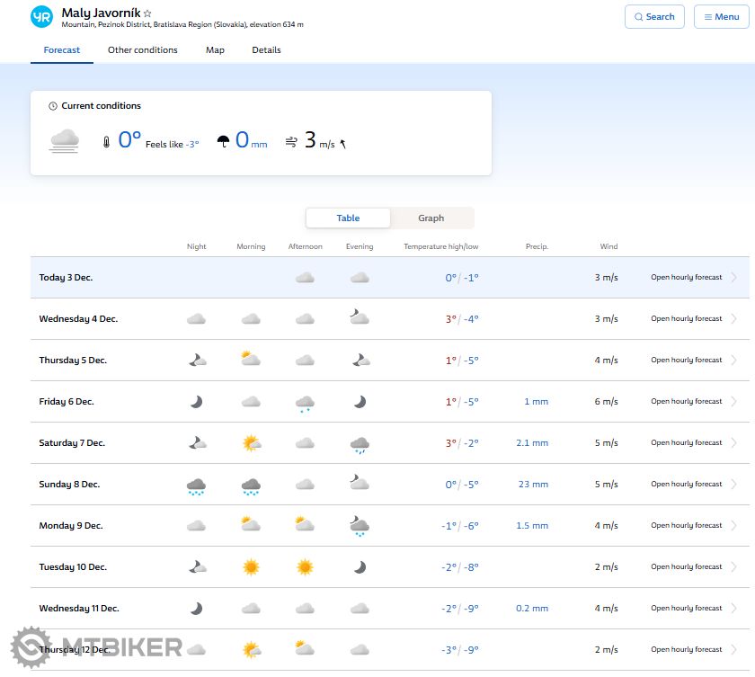Click the YR logo icon

pyautogui.click(x=41, y=17)
